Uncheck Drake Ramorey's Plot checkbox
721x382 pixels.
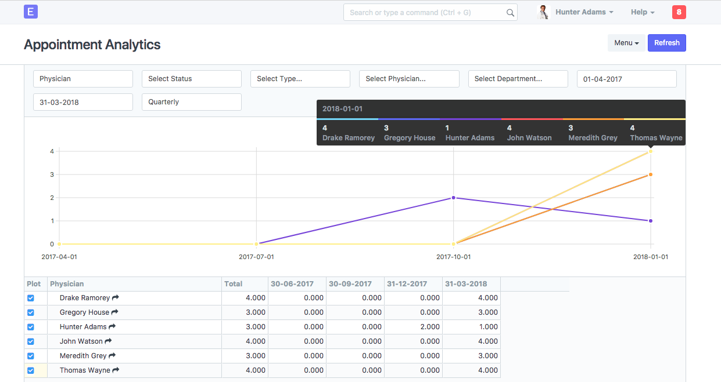coord(30,297)
